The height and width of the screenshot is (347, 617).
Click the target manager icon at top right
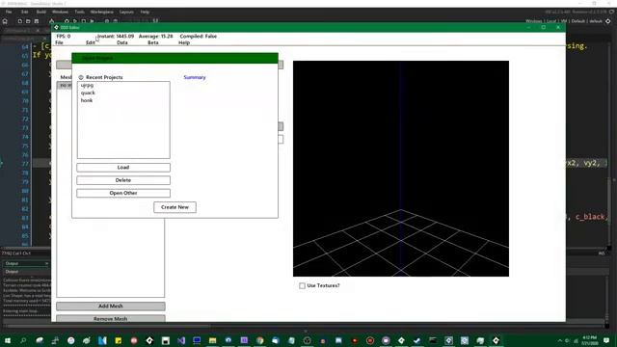tap(608, 21)
